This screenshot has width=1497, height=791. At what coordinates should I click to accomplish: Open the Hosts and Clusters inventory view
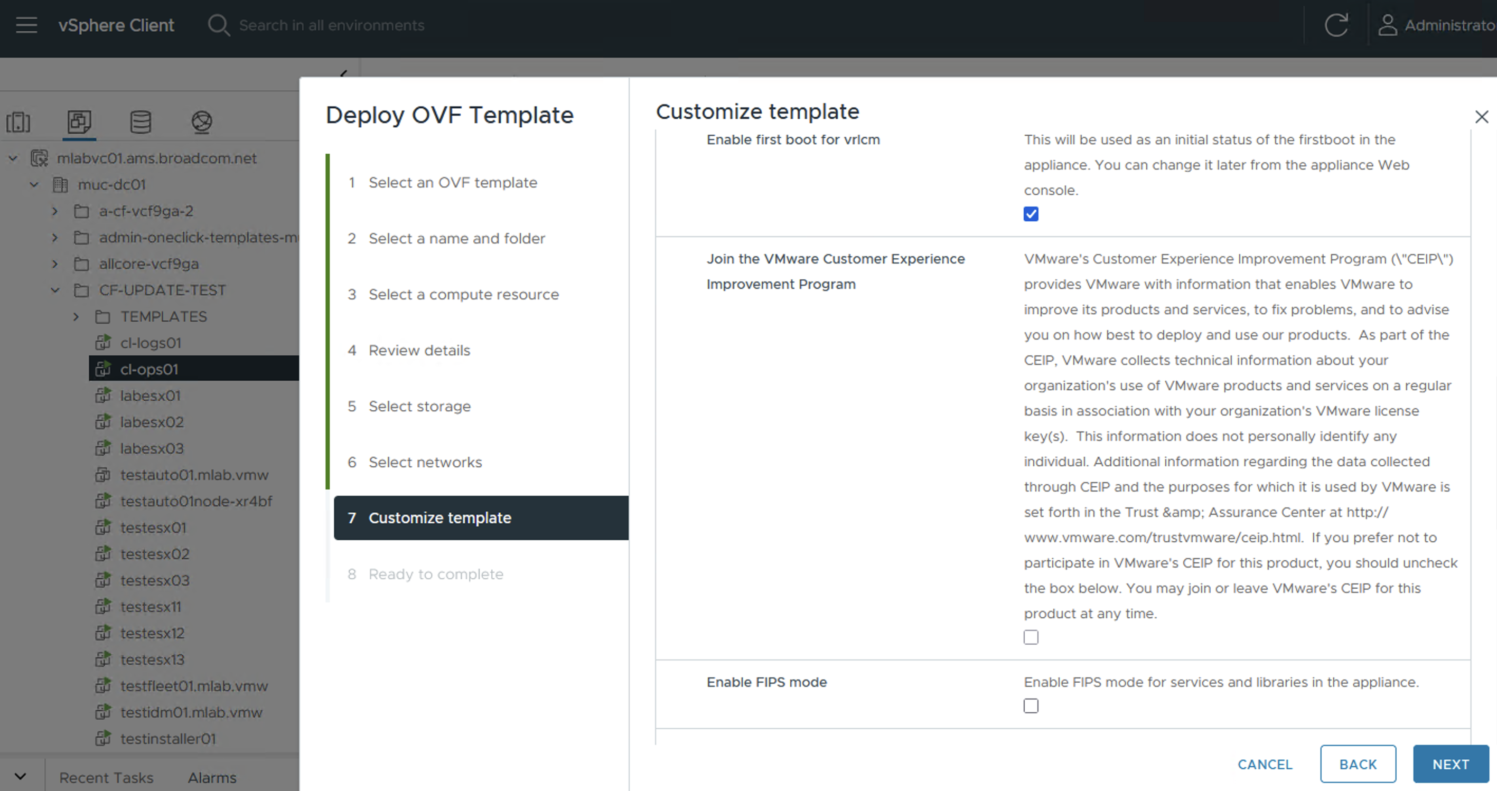[x=18, y=122]
